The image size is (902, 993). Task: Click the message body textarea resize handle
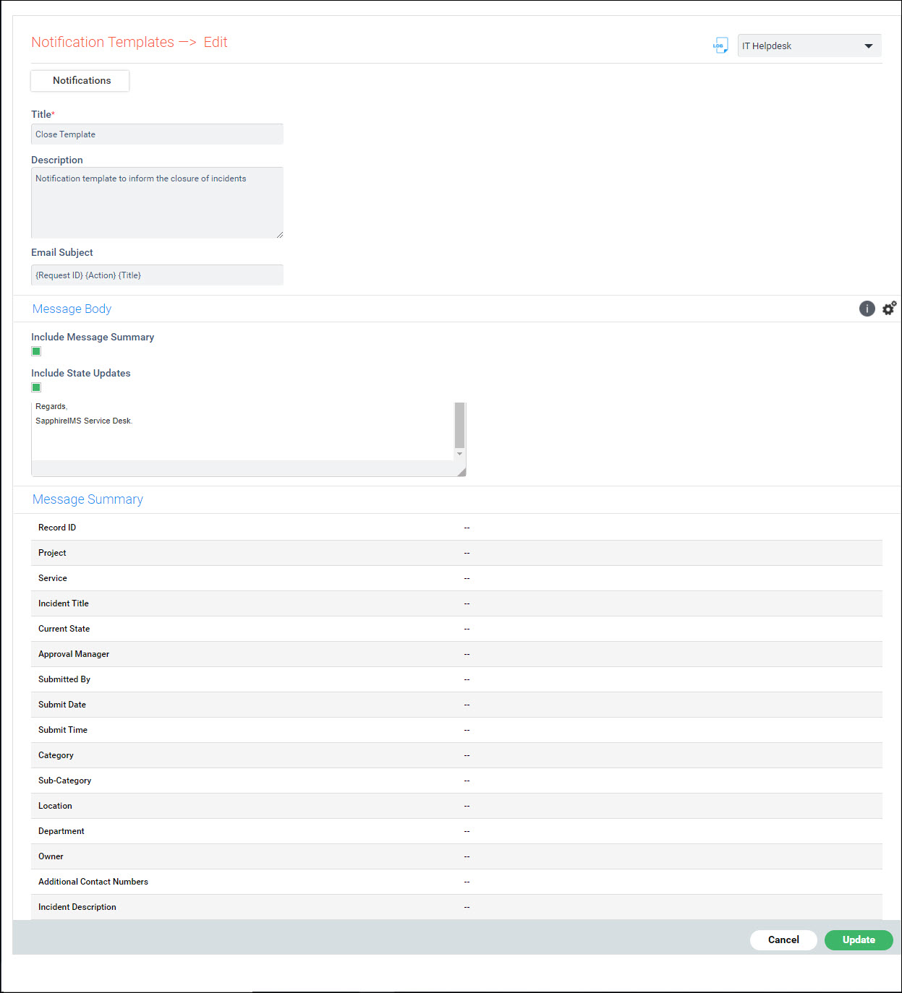461,472
